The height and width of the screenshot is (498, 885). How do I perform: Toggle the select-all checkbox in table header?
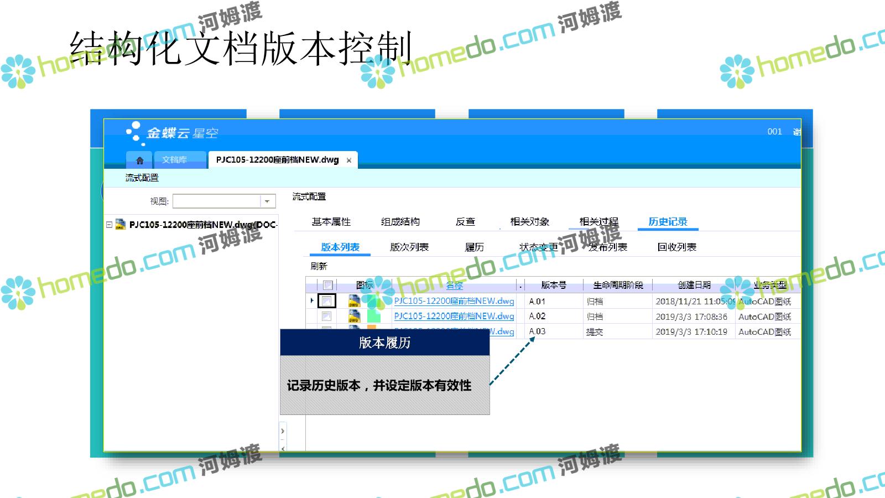coord(327,285)
